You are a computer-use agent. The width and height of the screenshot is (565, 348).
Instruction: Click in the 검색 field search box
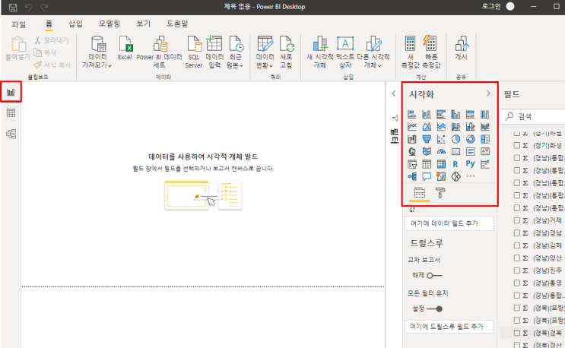point(533,116)
